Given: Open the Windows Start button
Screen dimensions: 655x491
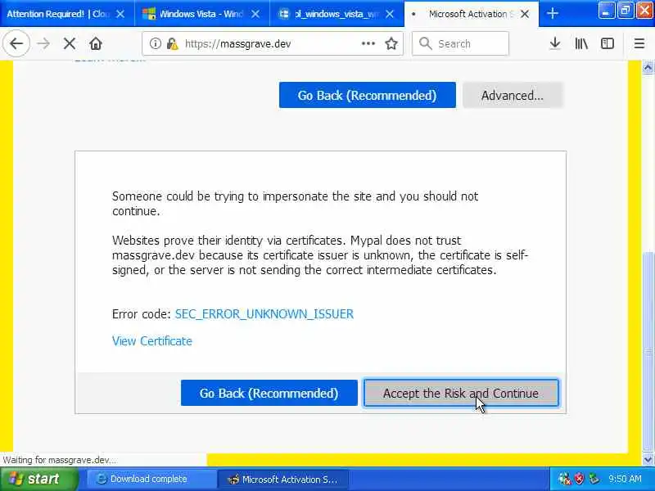Looking at the screenshot, I should (38, 479).
